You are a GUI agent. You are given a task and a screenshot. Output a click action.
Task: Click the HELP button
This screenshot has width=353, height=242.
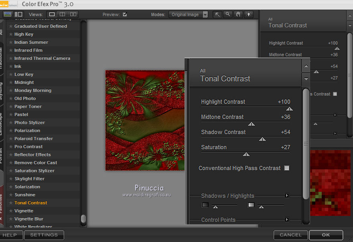click(x=10, y=235)
